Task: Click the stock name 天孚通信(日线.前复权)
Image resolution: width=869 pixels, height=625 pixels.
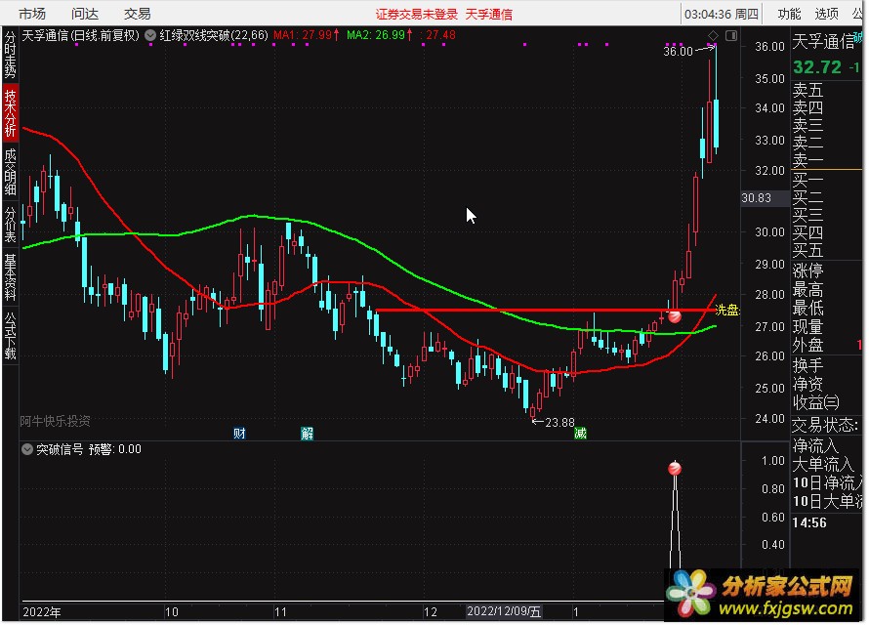Action: point(81,35)
